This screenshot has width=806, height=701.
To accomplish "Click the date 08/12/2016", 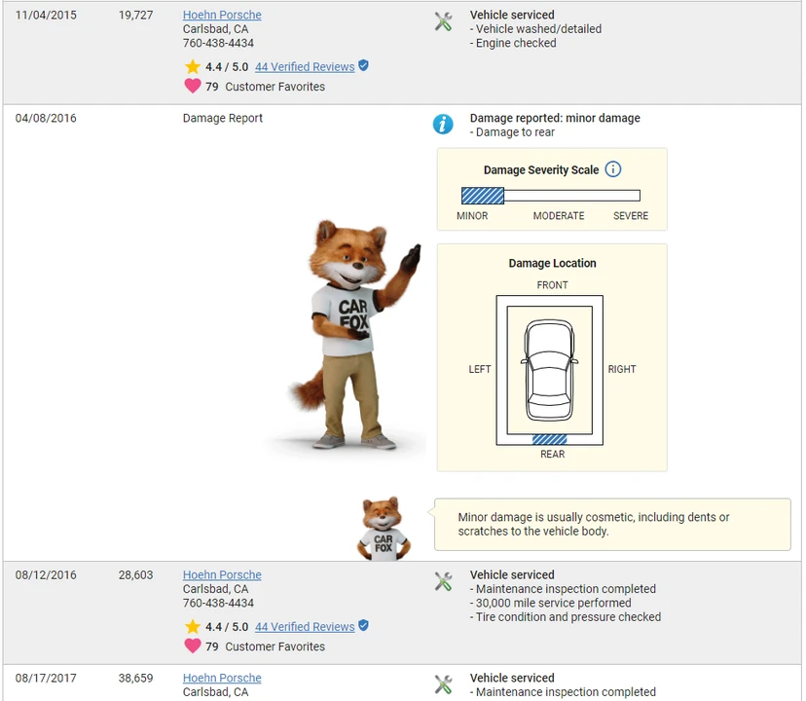I will 46,575.
